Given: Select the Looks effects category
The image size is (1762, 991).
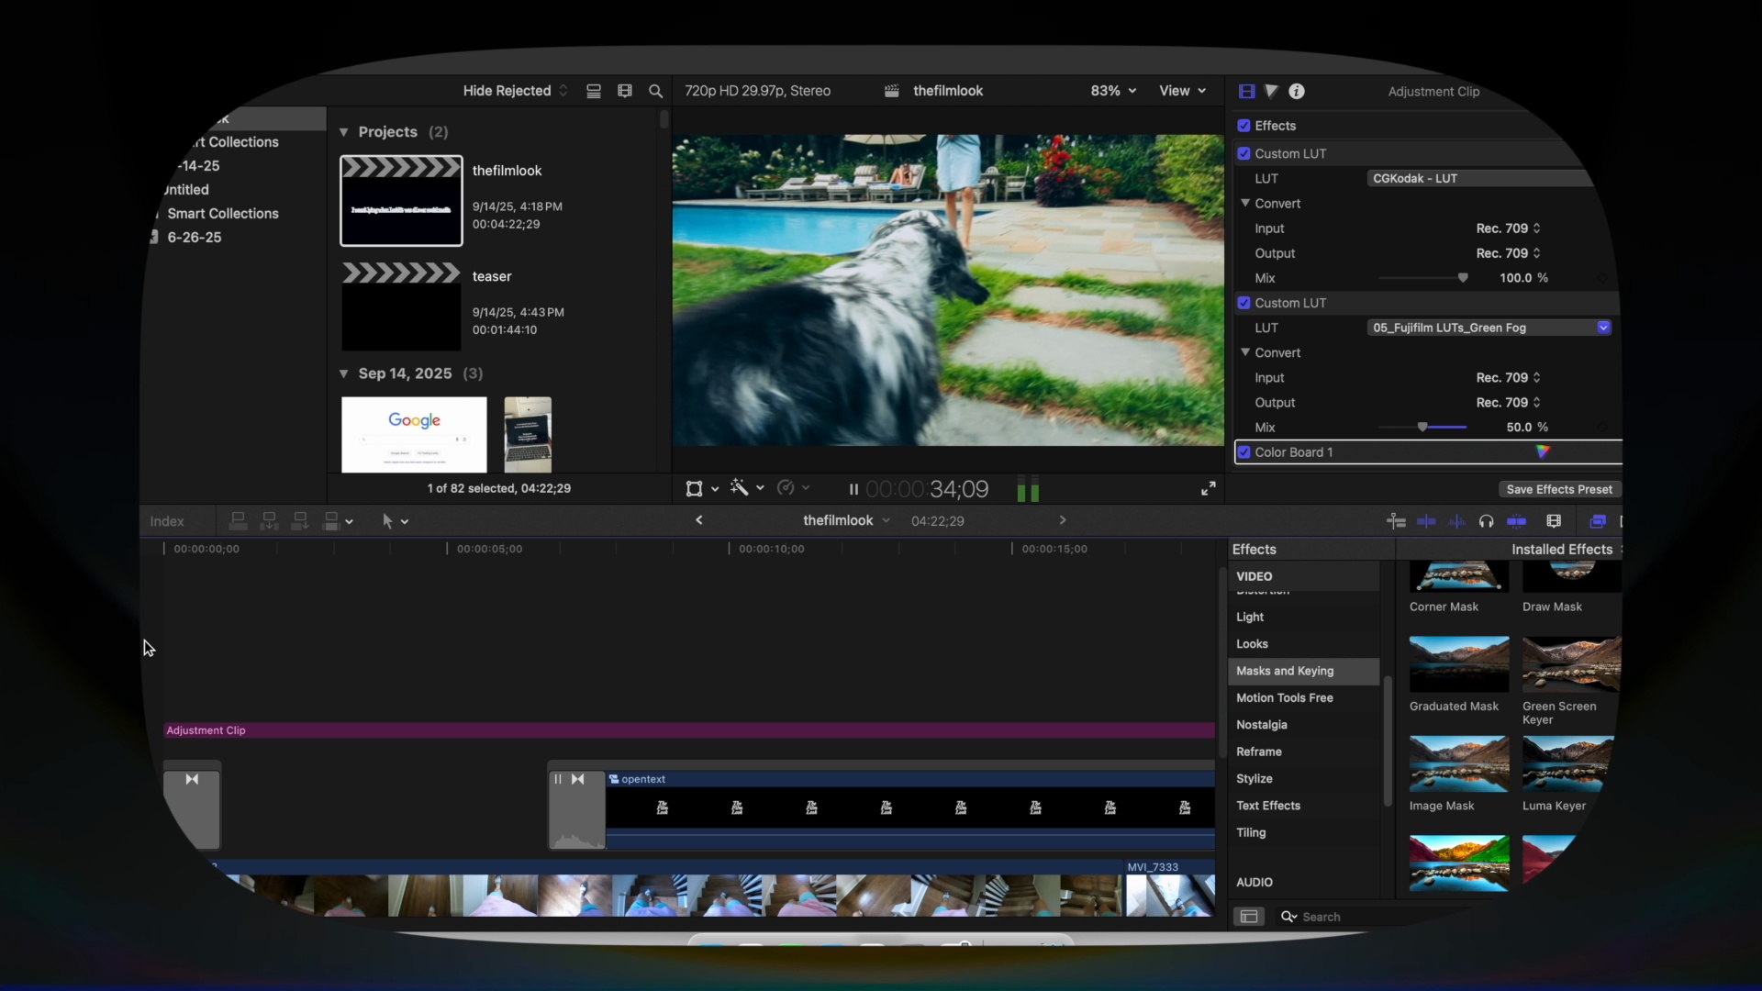Looking at the screenshot, I should click(1252, 644).
